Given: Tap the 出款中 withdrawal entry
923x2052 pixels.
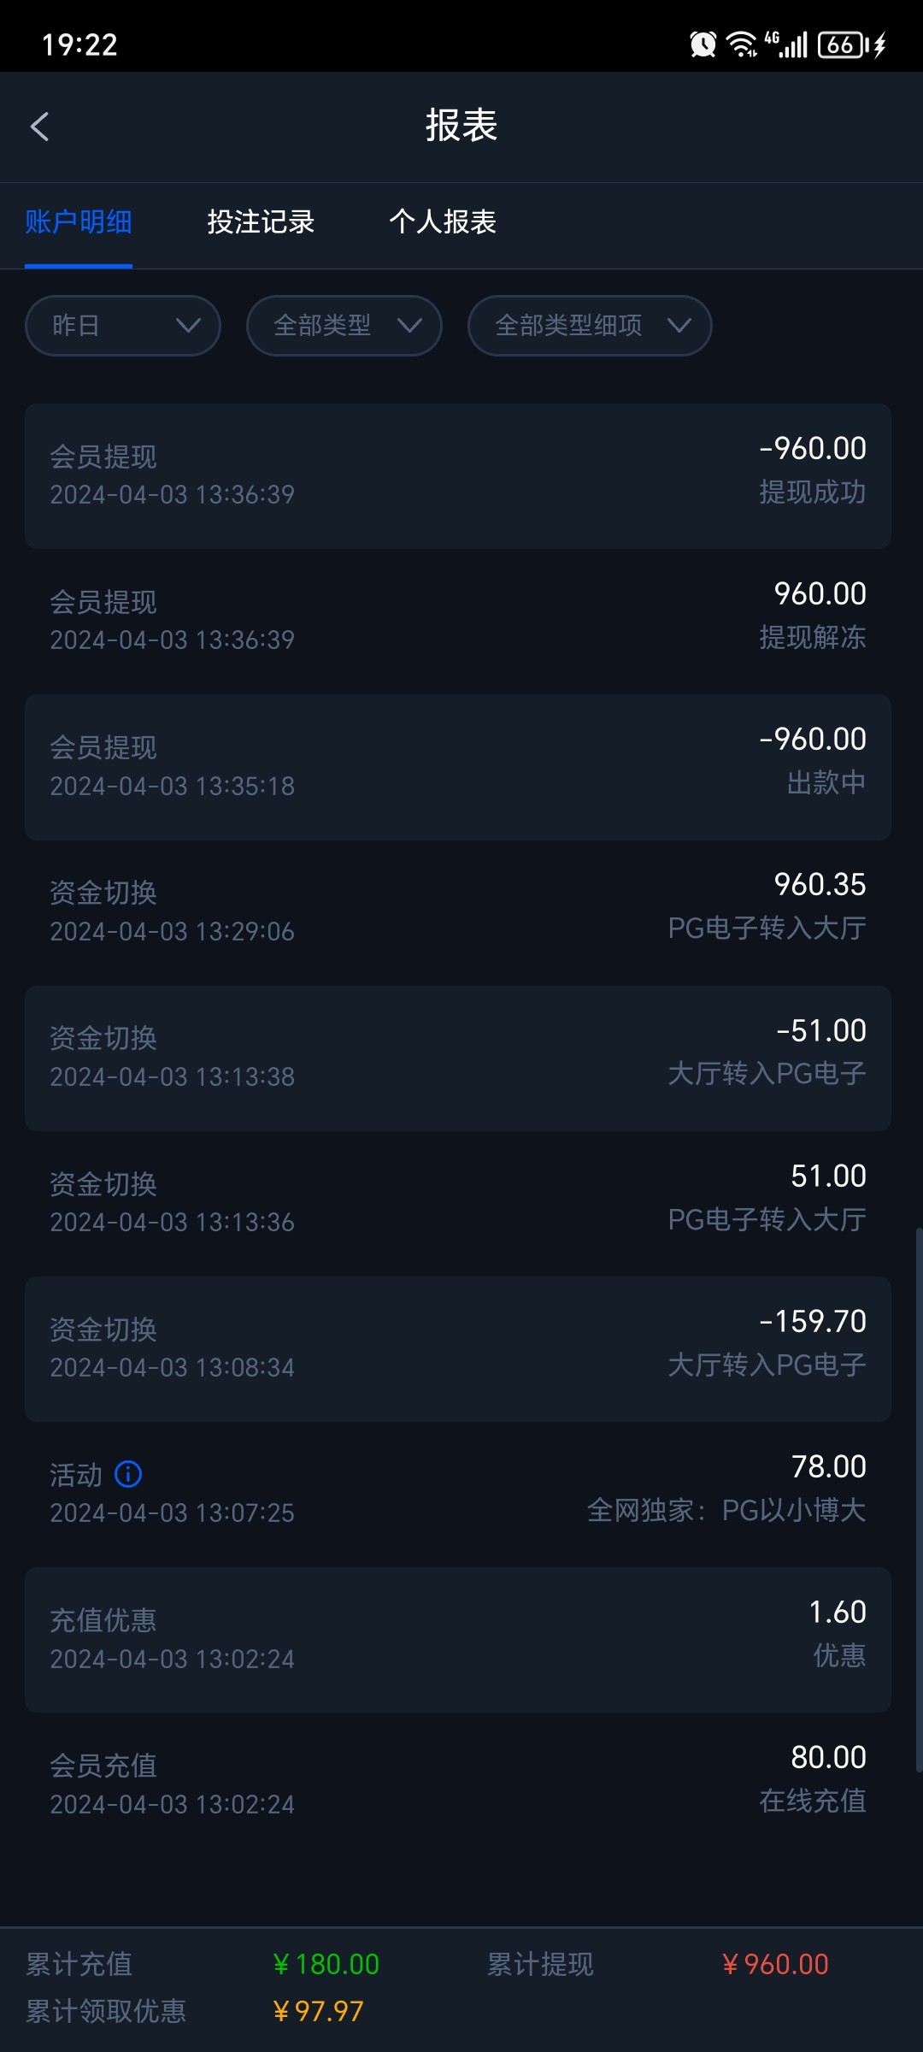Looking at the screenshot, I should 458,767.
